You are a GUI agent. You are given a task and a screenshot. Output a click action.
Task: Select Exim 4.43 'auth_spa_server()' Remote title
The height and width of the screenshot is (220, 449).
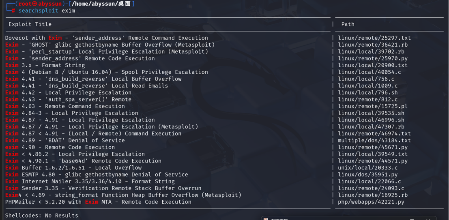point(68,100)
